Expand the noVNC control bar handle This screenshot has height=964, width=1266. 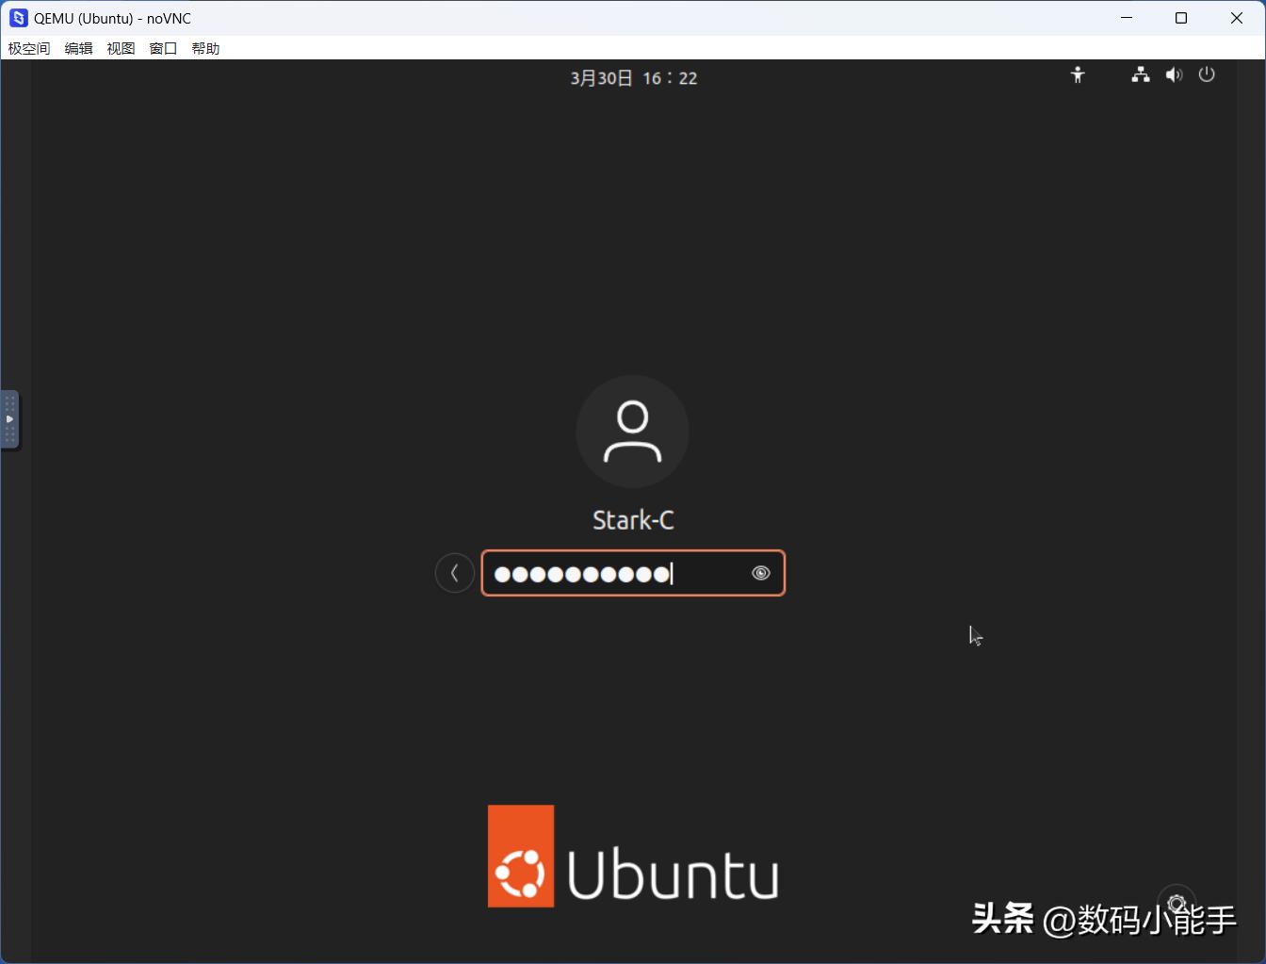coord(9,419)
